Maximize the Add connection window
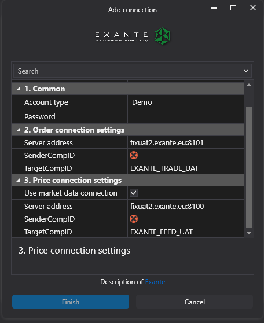This screenshot has height=323, width=264. coord(233,8)
